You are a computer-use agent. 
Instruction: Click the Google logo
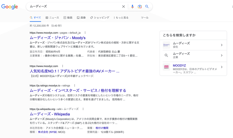pos(10,7)
